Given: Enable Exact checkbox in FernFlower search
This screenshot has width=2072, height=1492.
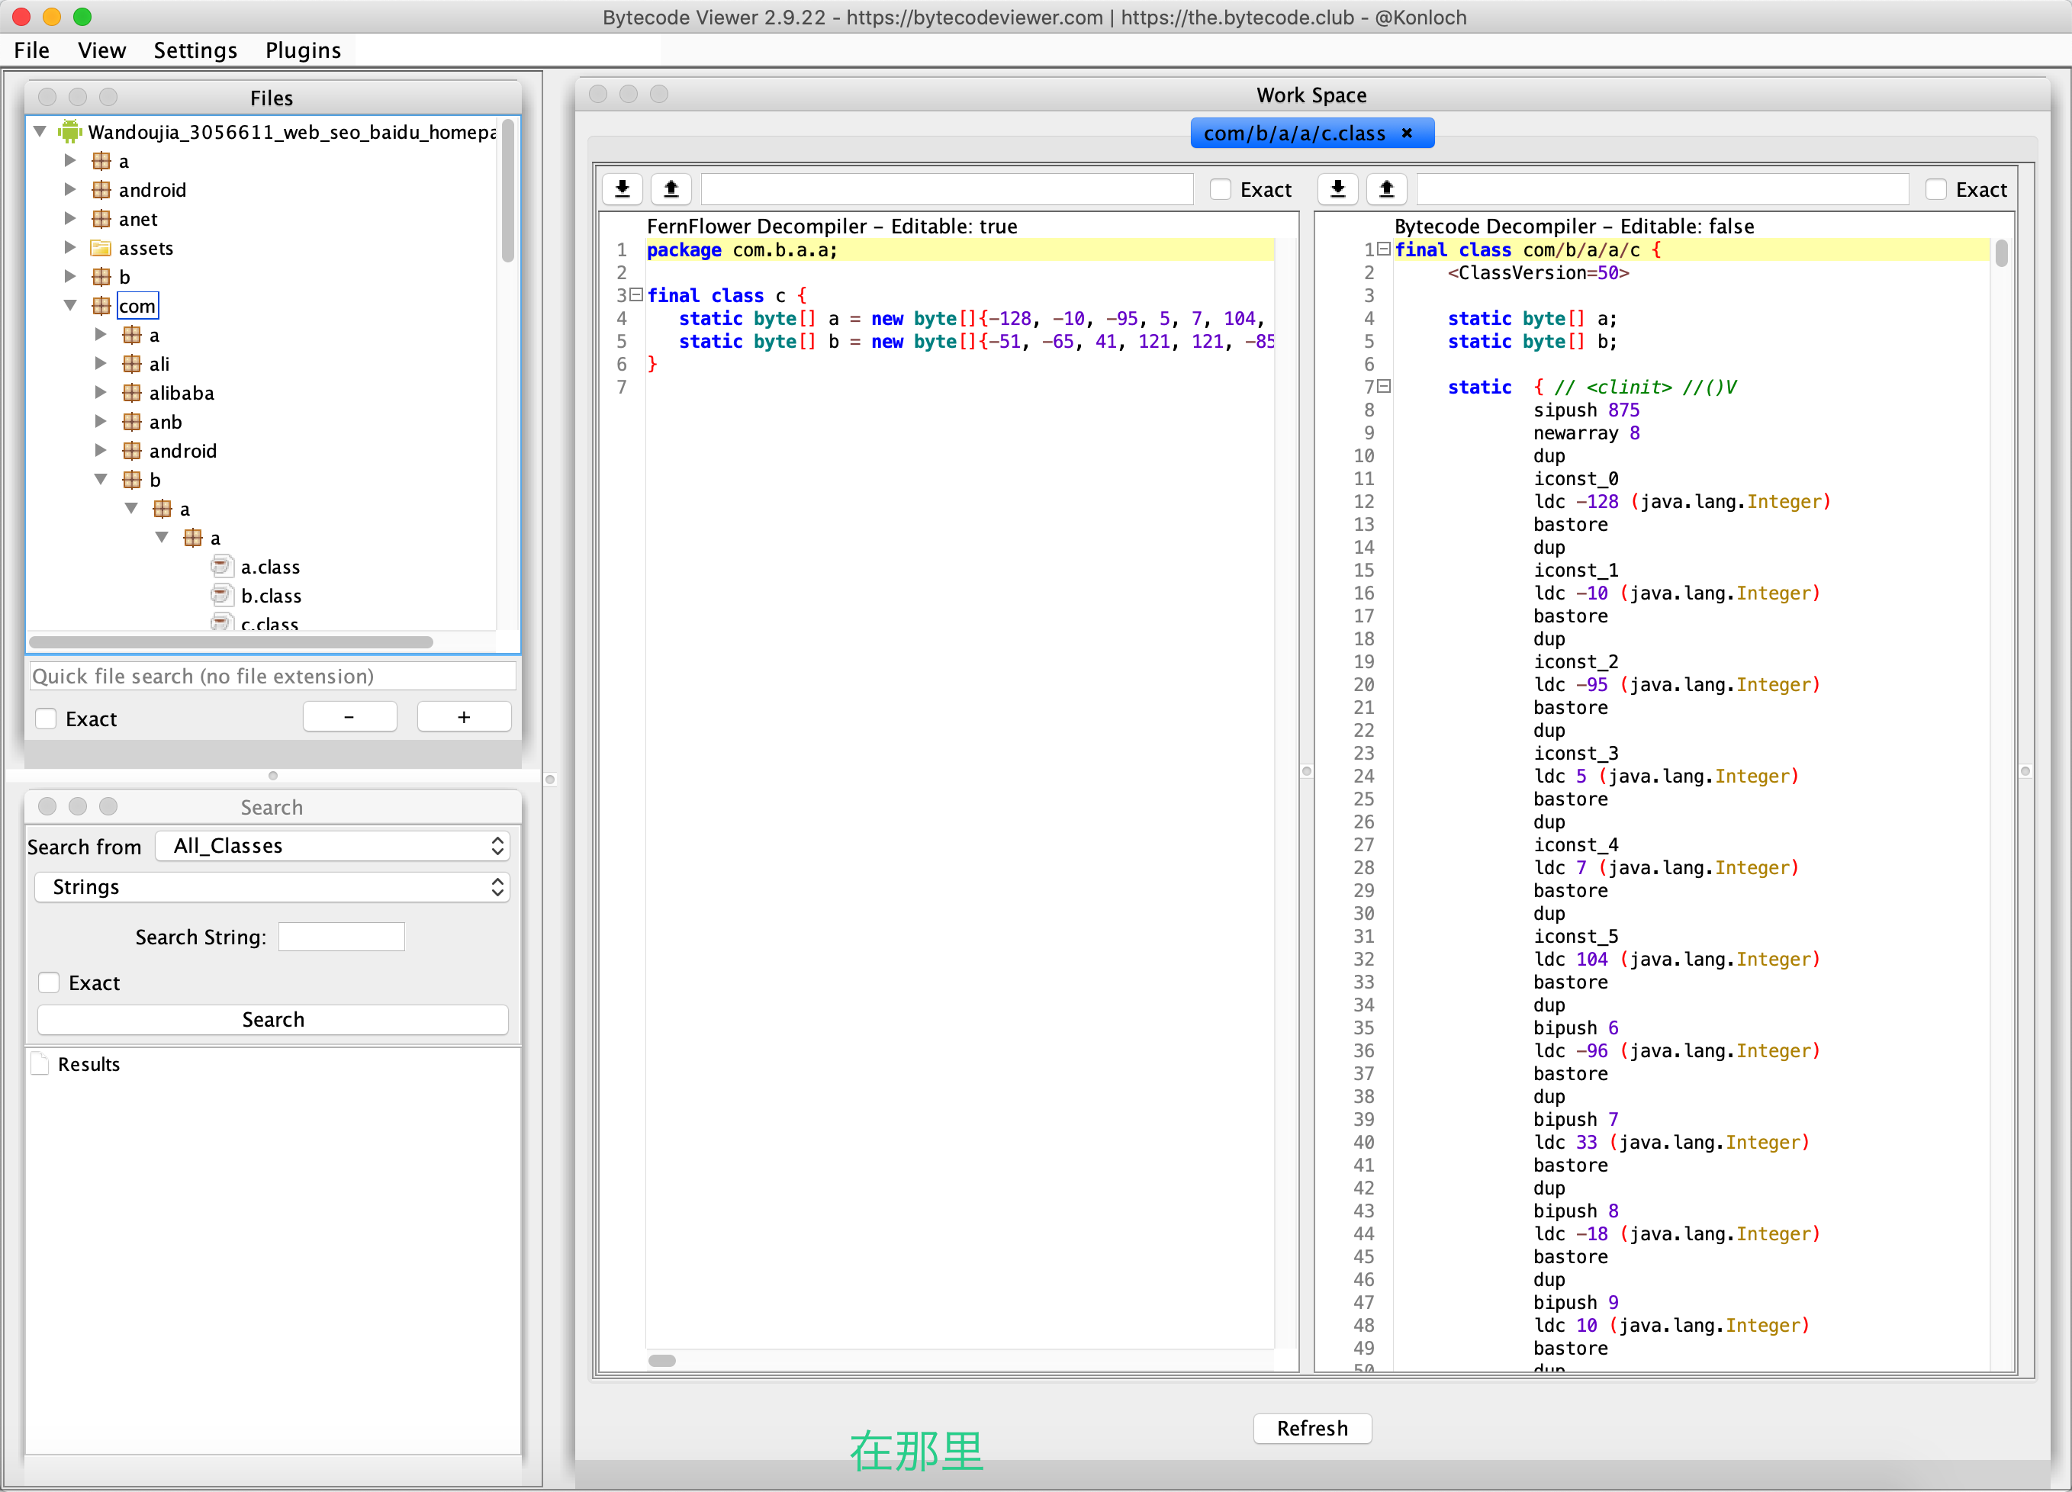Looking at the screenshot, I should click(1221, 189).
